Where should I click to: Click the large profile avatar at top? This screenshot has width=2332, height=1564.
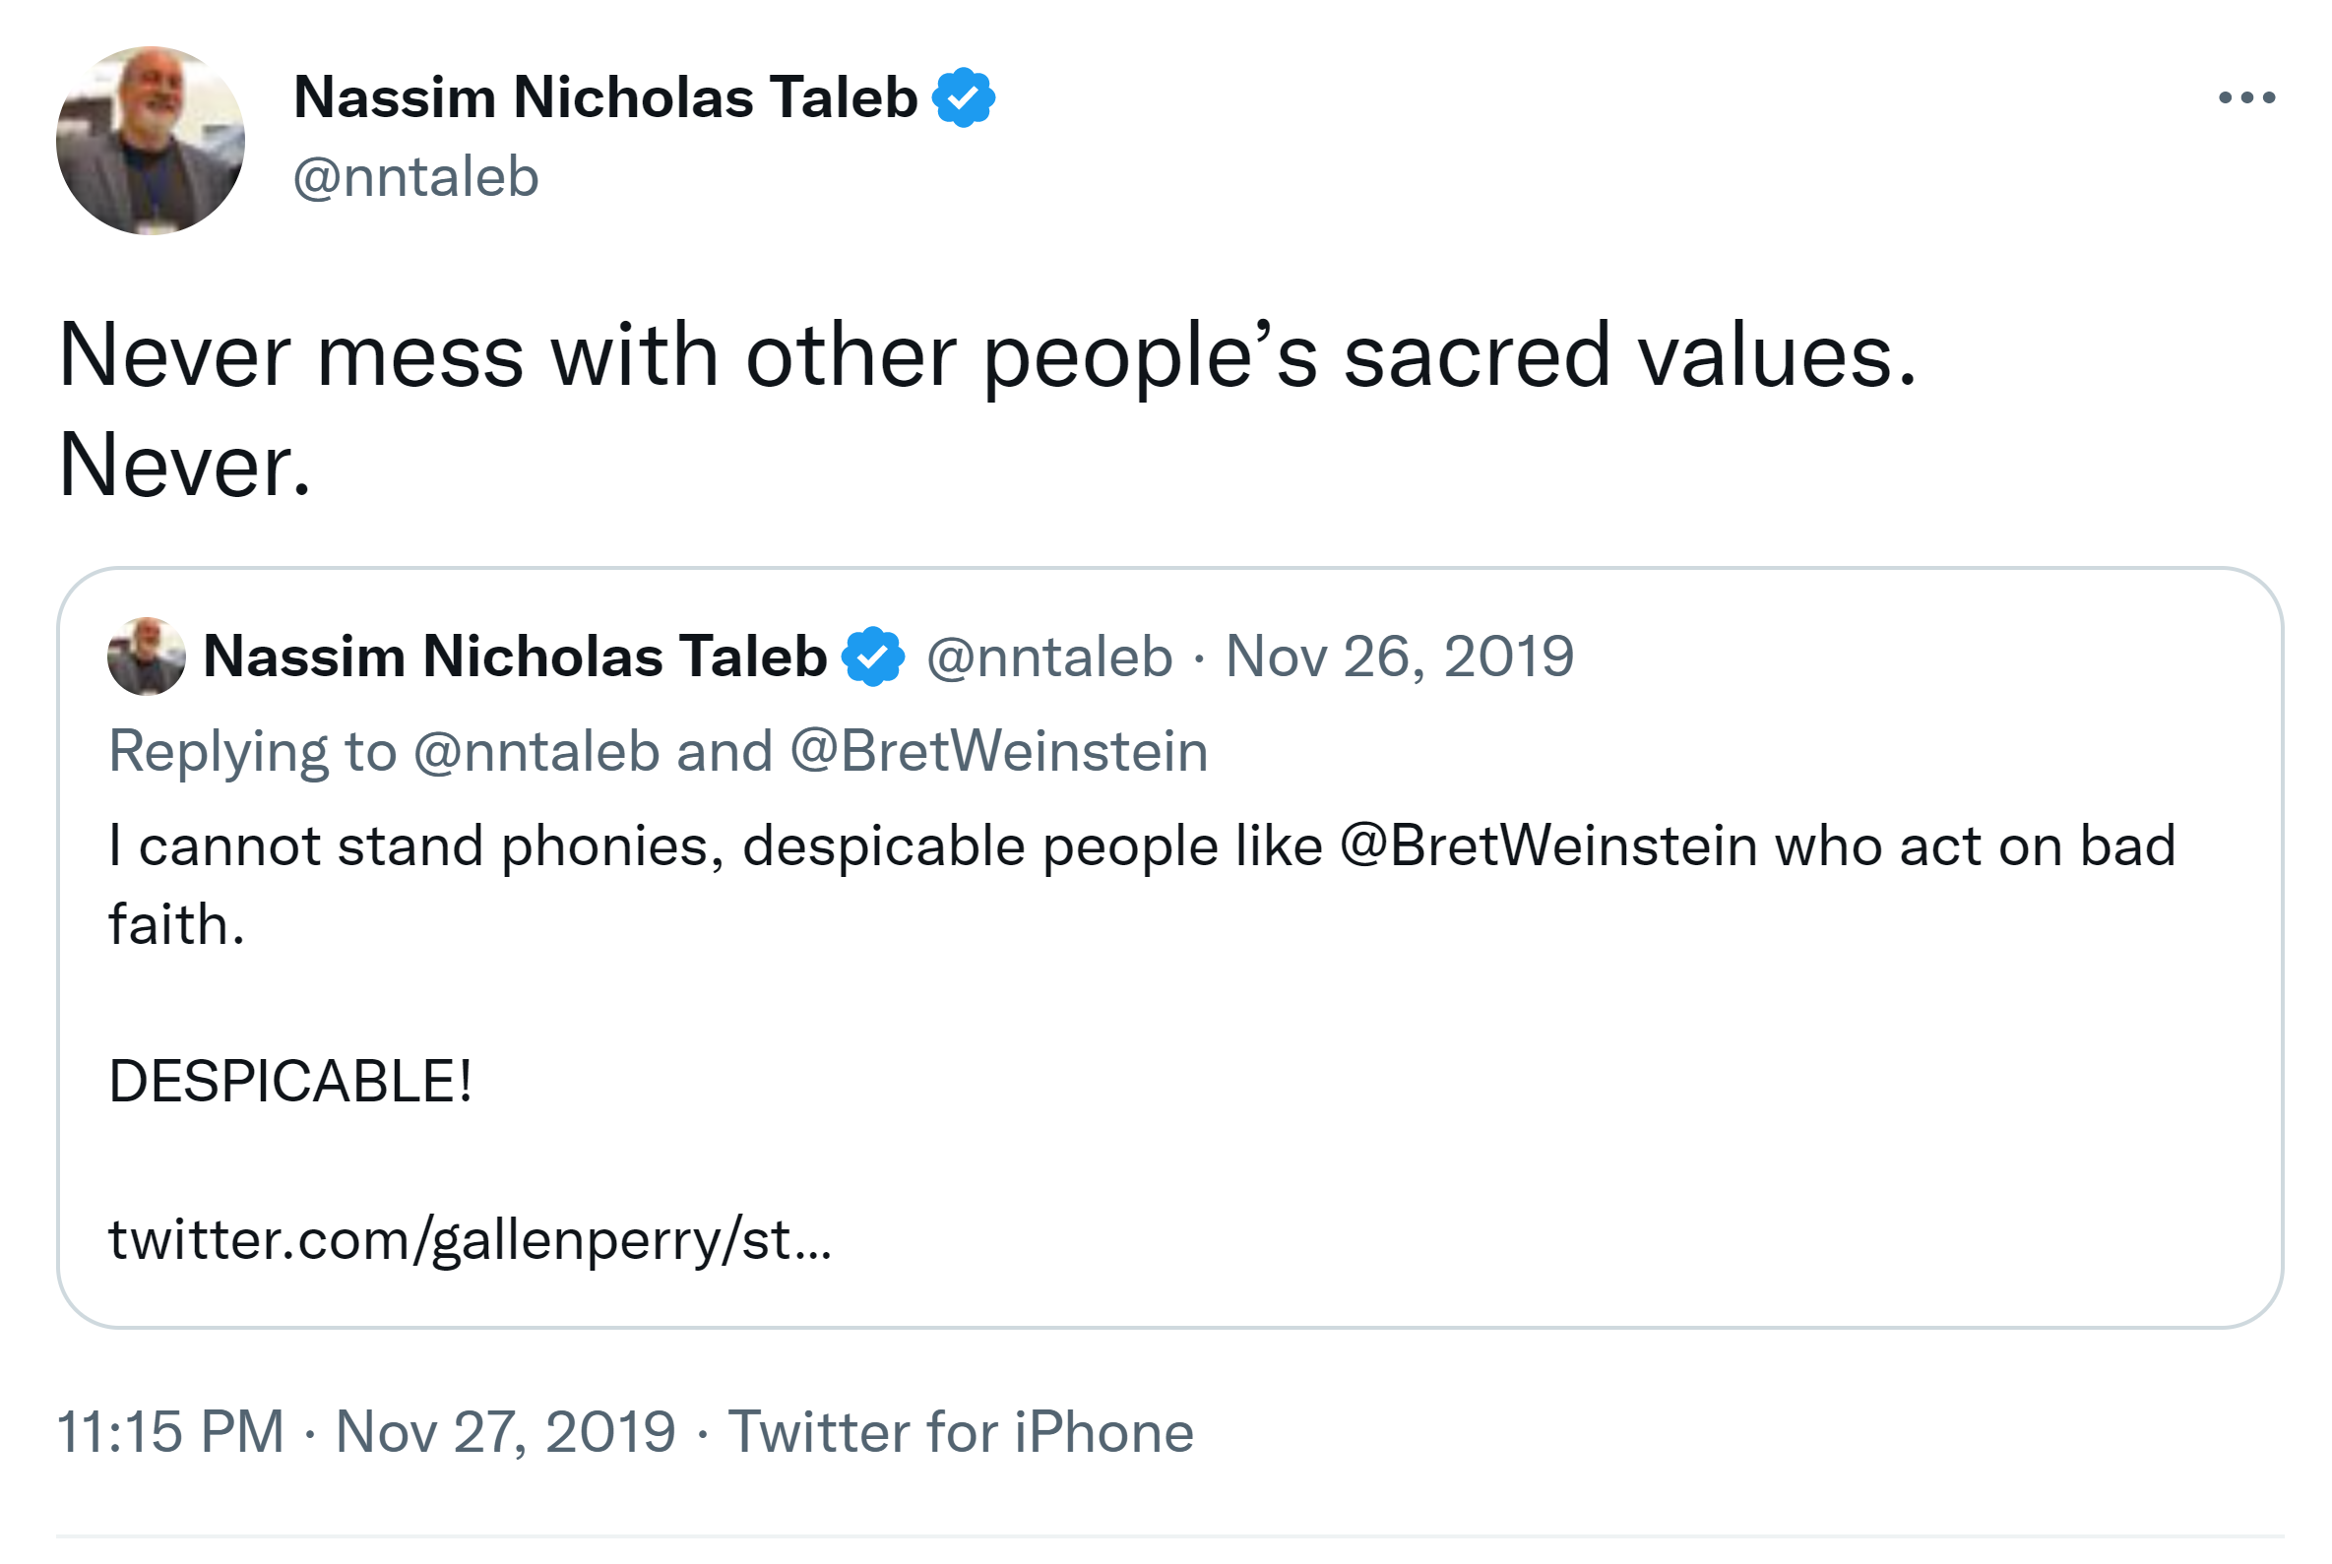[151, 141]
